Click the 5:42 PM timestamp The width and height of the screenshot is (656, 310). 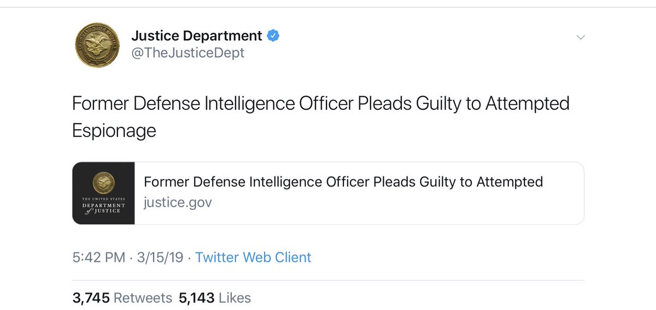pos(99,257)
